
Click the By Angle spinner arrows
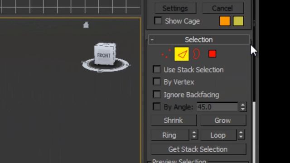click(243, 107)
